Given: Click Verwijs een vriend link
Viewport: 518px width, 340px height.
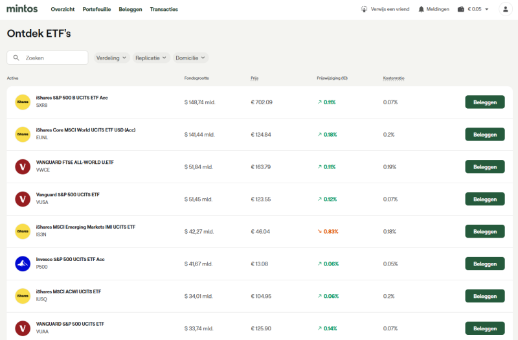Looking at the screenshot, I should pyautogui.click(x=390, y=9).
